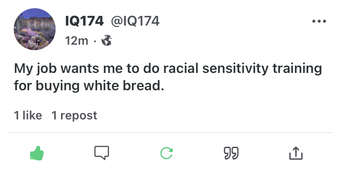Open the post text about white bread
This screenshot has width=342, height=170.
pyautogui.click(x=168, y=77)
